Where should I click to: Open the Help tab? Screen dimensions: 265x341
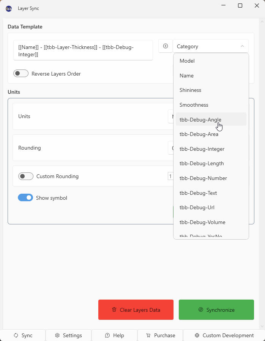[114, 335]
